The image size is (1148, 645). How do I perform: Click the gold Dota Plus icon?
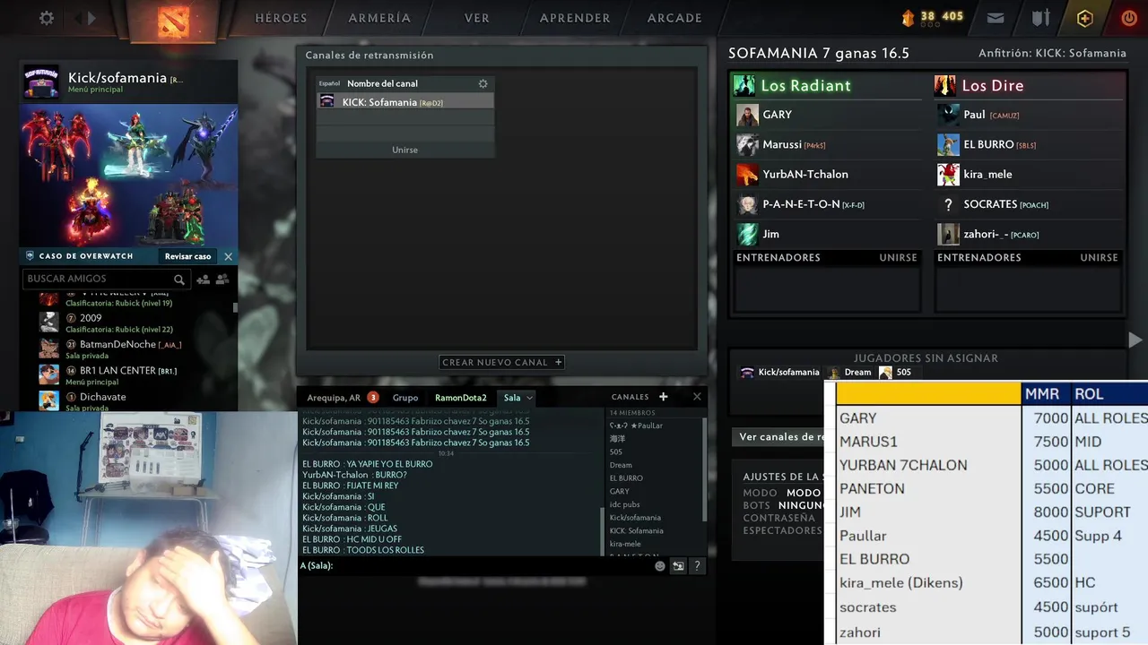1085,18
